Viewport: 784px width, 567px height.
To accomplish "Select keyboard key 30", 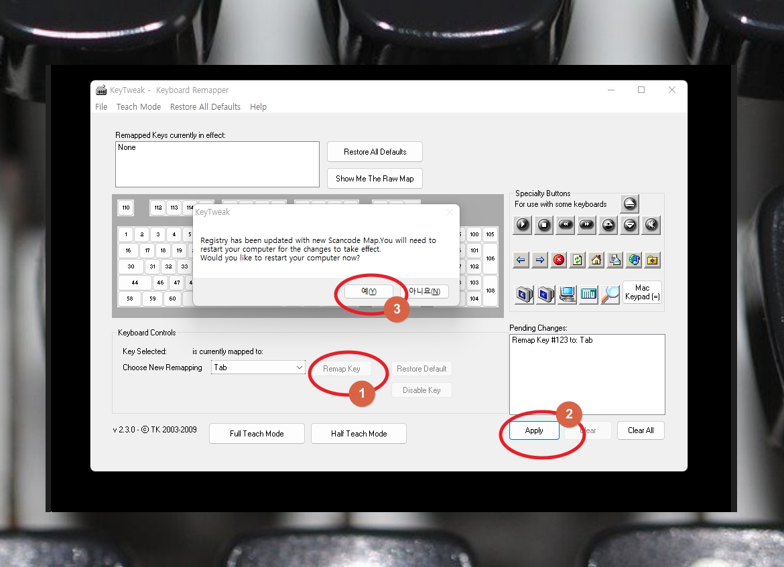I will (131, 266).
